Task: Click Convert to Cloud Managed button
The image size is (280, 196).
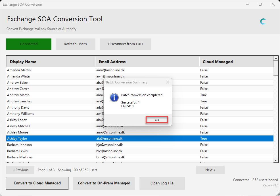Action: [37, 183]
